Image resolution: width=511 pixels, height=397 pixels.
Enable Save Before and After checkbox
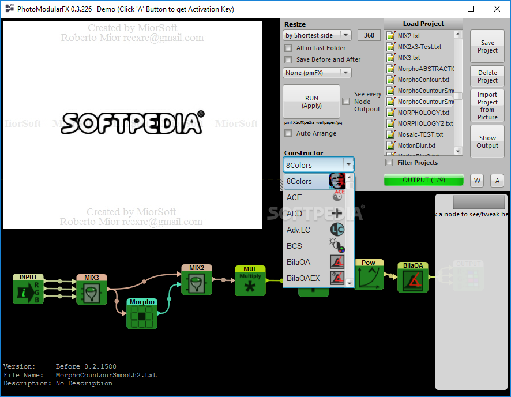[x=288, y=59]
